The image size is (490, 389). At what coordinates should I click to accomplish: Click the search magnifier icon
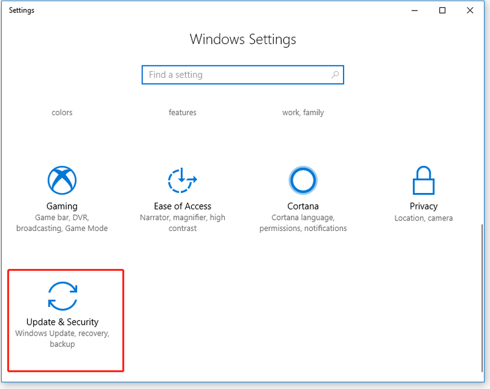coord(335,74)
